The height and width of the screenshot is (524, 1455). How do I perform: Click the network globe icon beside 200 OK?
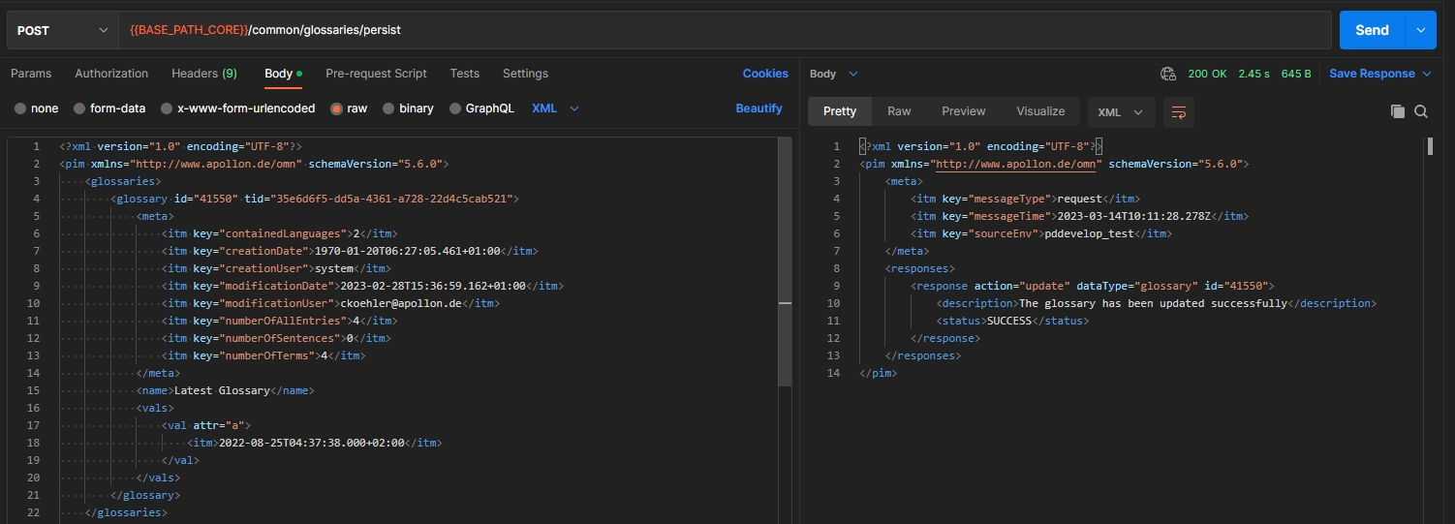(1168, 74)
